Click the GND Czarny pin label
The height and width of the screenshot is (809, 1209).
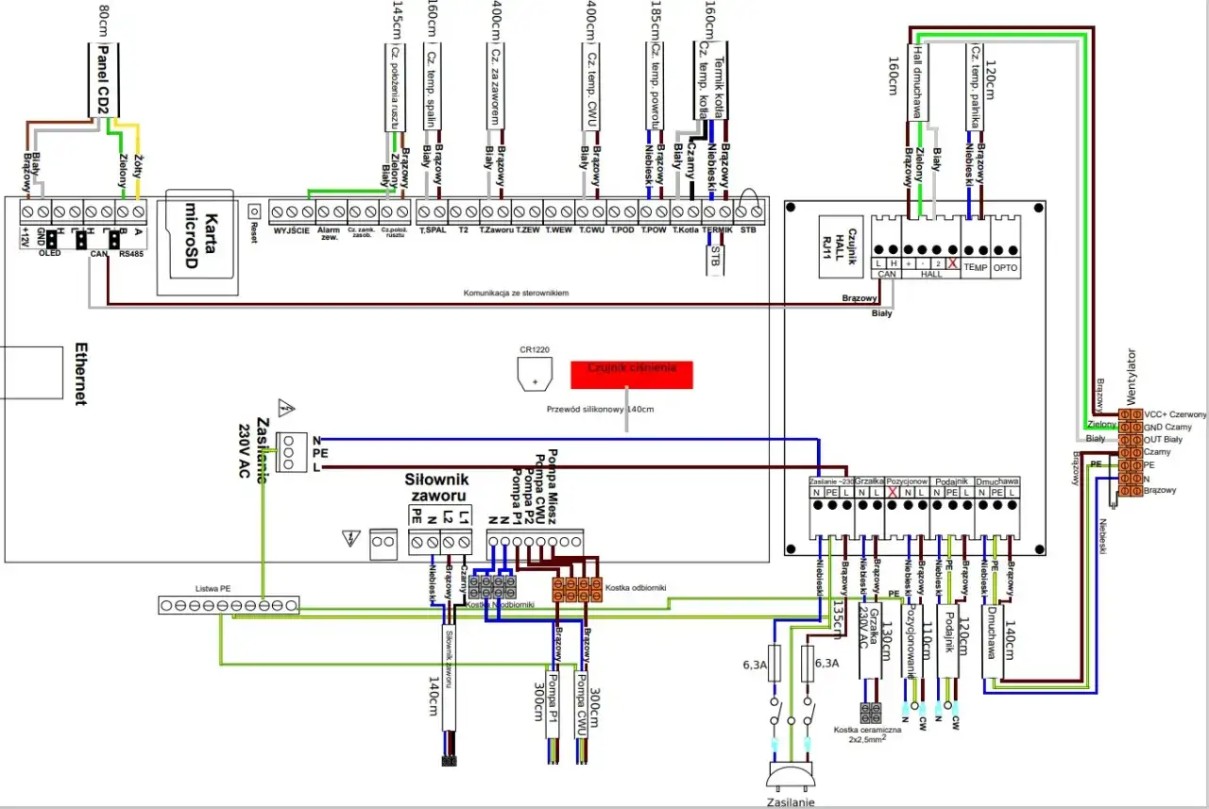tap(1166, 428)
